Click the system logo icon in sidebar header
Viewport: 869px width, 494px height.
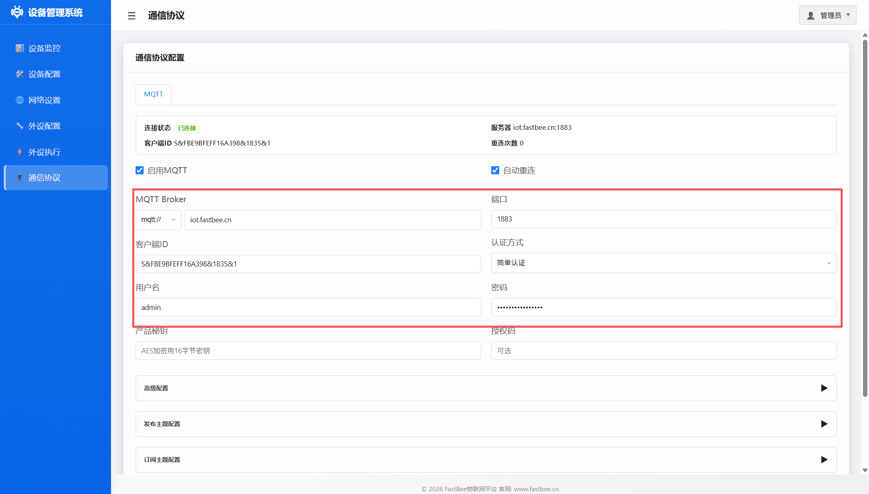(x=17, y=12)
